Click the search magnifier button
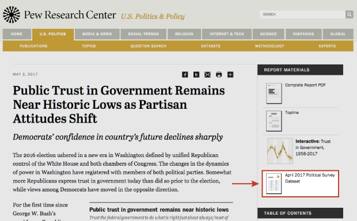Screen dimensions: 357x221 pos(350,14)
